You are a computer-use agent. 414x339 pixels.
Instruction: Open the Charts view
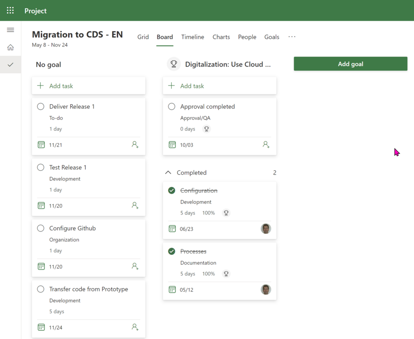[x=221, y=37]
